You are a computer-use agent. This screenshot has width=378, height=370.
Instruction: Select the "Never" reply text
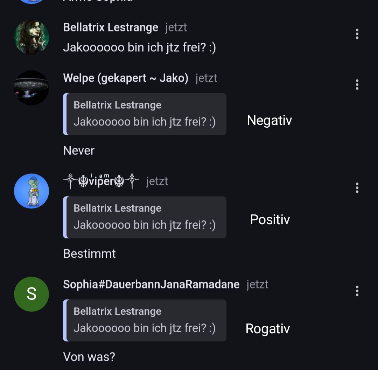pyautogui.click(x=79, y=151)
